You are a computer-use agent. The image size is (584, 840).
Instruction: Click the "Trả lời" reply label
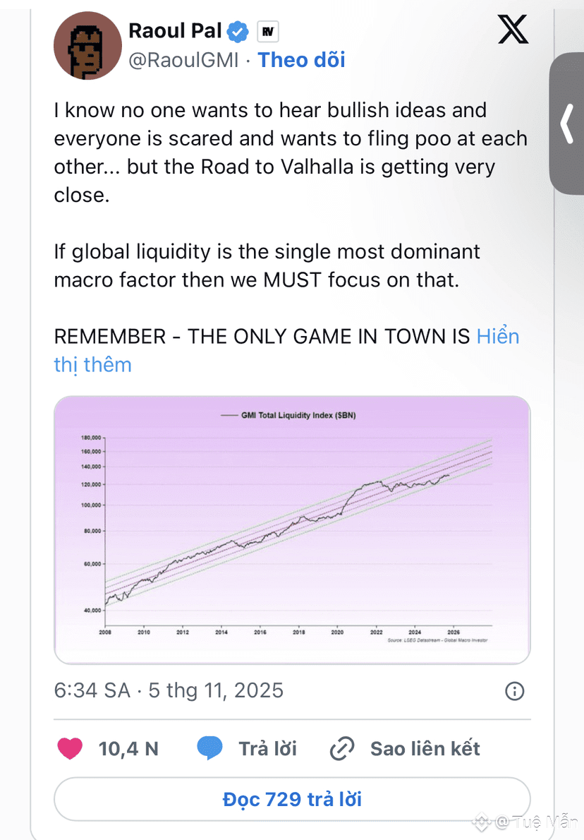[267, 748]
